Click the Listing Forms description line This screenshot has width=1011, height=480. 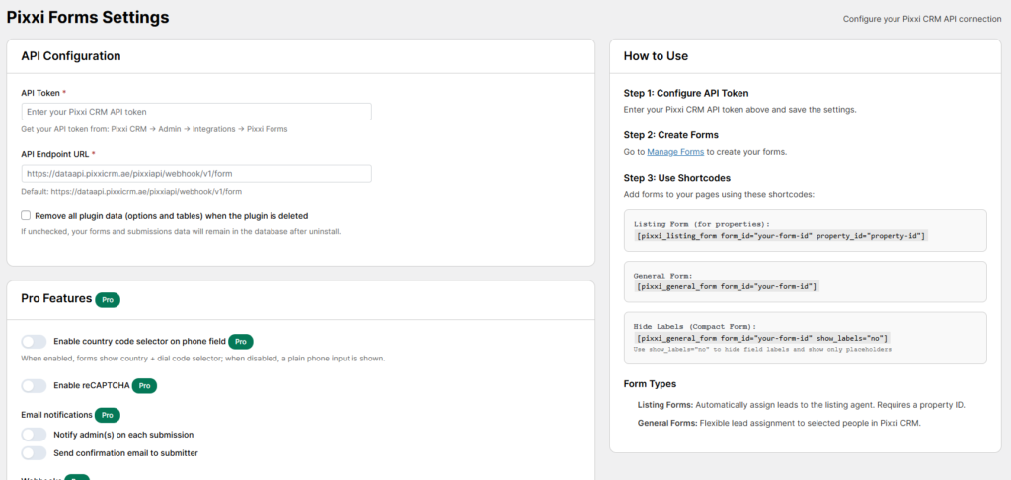[x=801, y=405]
